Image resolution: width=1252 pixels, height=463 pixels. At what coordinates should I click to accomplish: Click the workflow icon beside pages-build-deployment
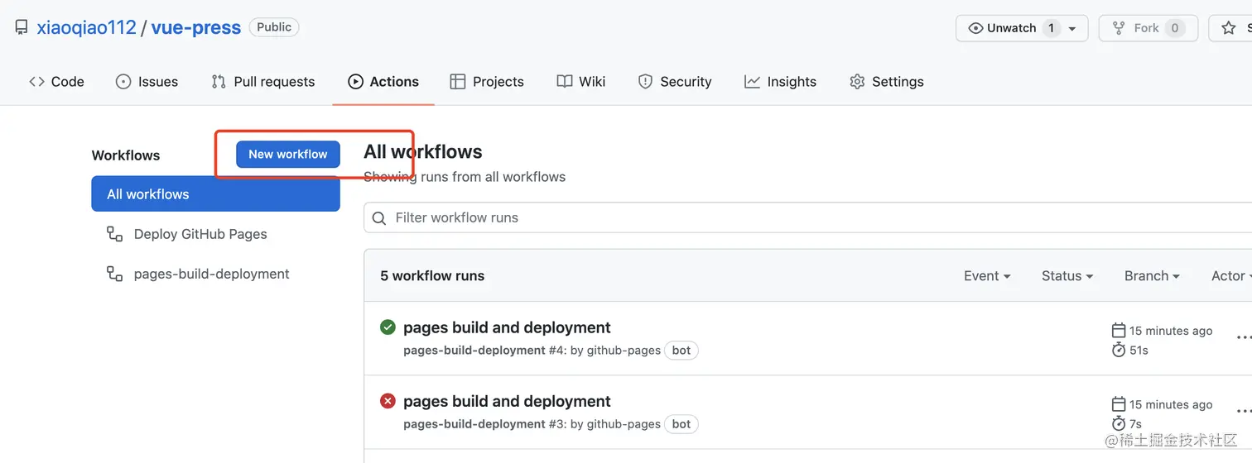click(x=114, y=274)
